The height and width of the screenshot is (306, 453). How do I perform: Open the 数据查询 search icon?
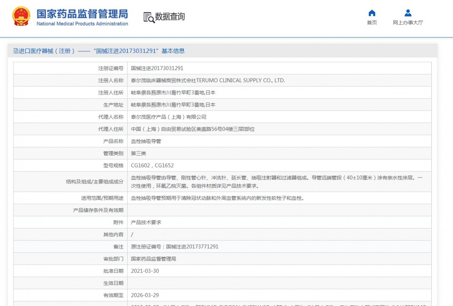(149, 17)
